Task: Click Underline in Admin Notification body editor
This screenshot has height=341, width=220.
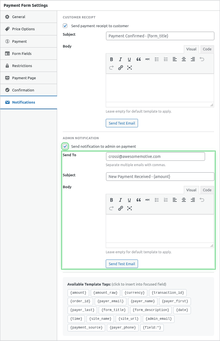Action: tap(130, 200)
